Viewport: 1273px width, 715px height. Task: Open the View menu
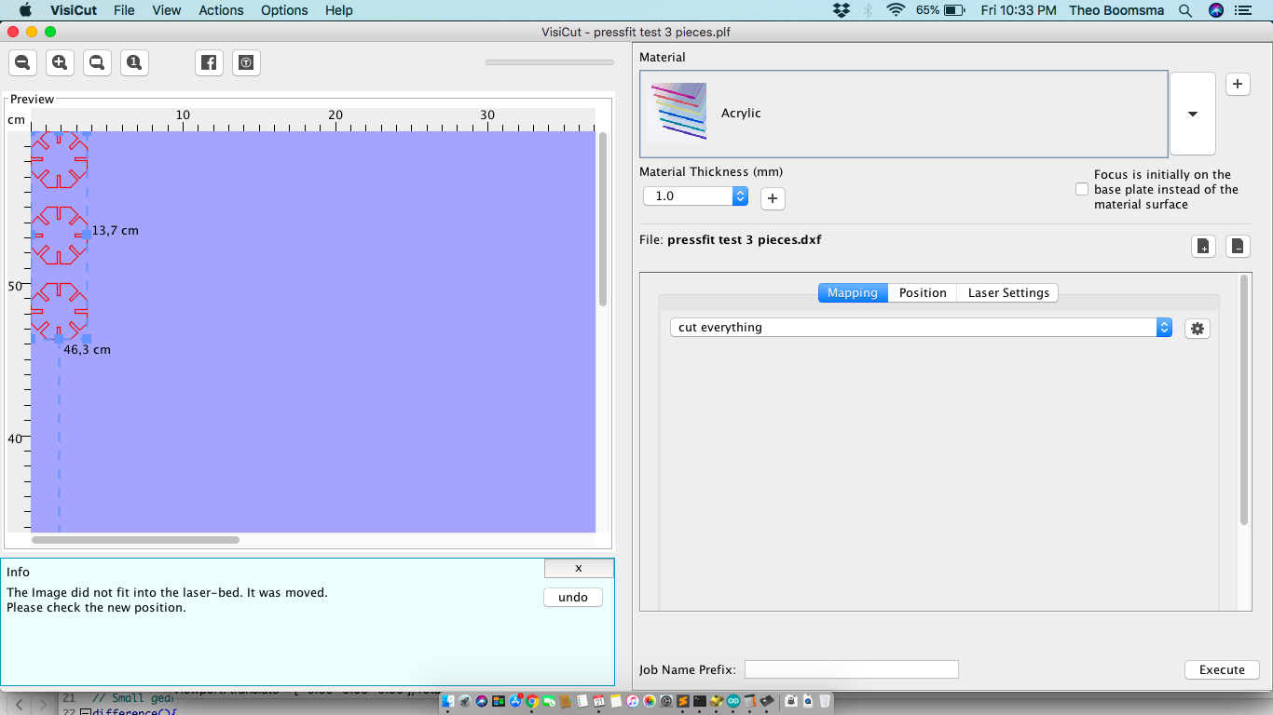[x=167, y=10]
